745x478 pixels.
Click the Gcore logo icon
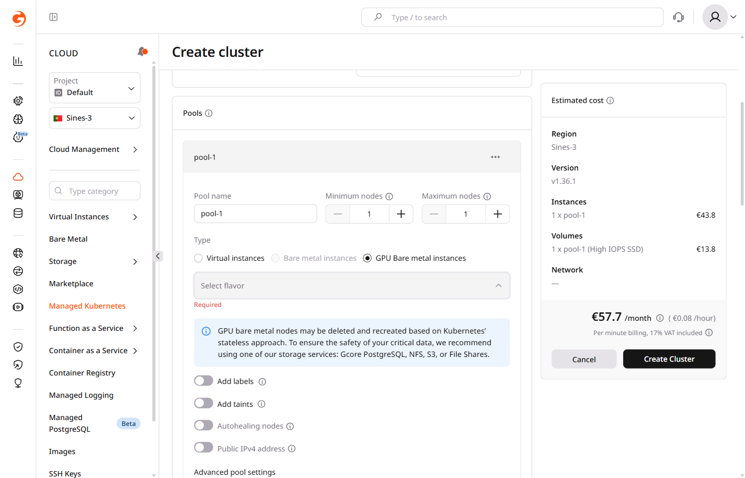coord(19,19)
